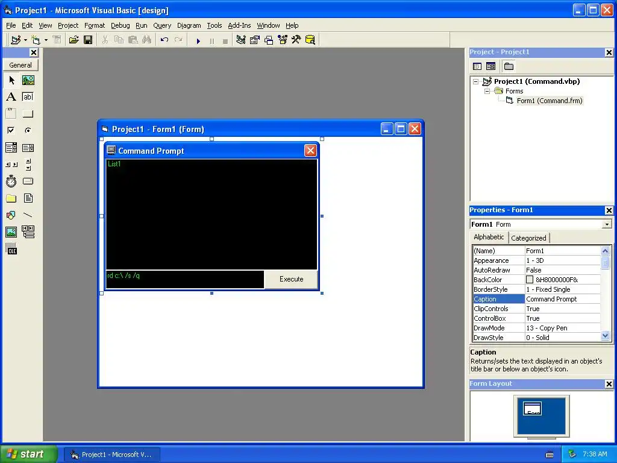Start the program with Run arrow
Viewport: 617px width, 463px height.
(x=198, y=40)
